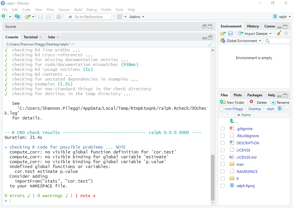293x208 pixels.
Task: Check the DESCRIPTION file checkbox
Action: click(223, 143)
